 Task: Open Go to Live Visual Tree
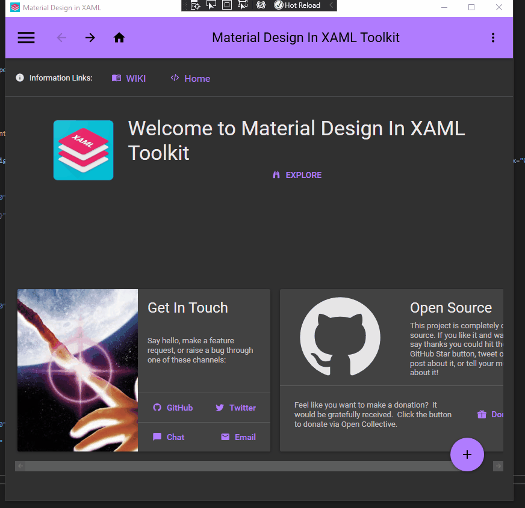click(x=196, y=5)
